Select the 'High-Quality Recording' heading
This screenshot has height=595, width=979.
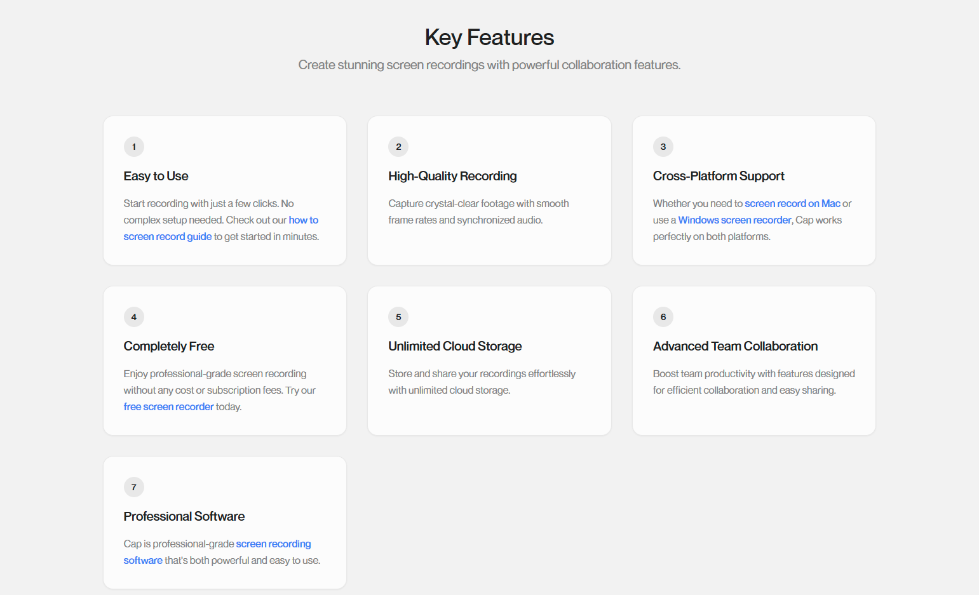coord(452,176)
